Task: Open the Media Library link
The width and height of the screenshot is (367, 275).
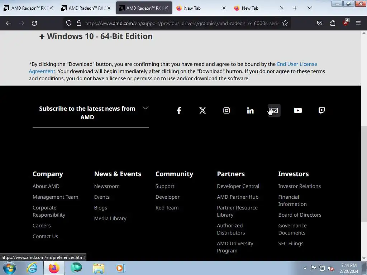Action: (x=110, y=218)
